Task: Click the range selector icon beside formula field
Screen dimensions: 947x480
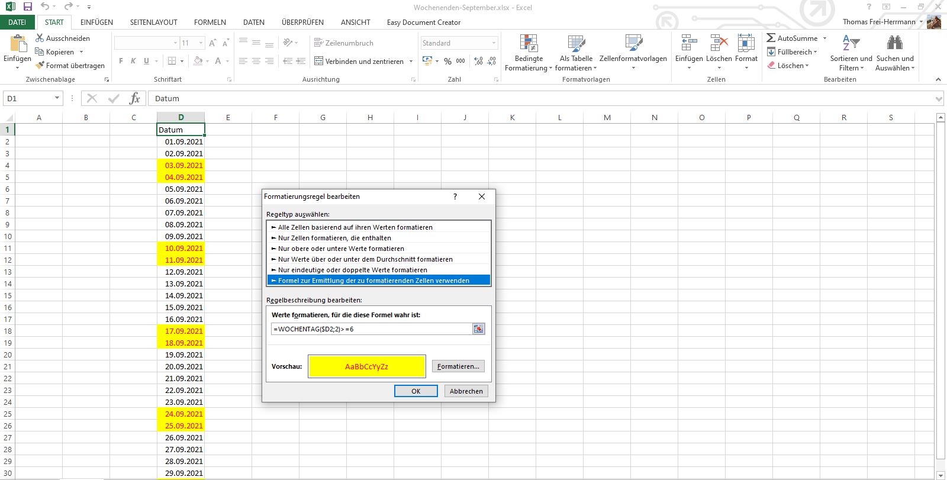Action: tap(478, 329)
